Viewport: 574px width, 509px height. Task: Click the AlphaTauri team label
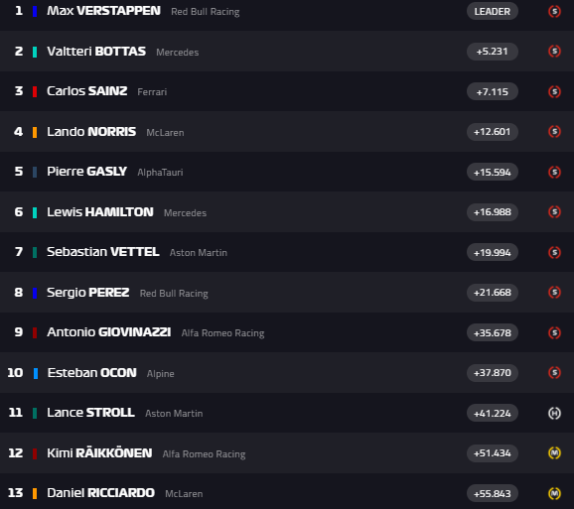pos(160,173)
